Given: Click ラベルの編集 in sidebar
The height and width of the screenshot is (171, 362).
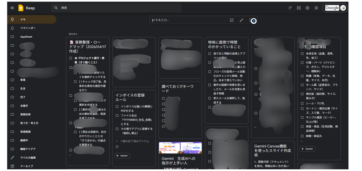Looking at the screenshot, I should pos(28,158).
